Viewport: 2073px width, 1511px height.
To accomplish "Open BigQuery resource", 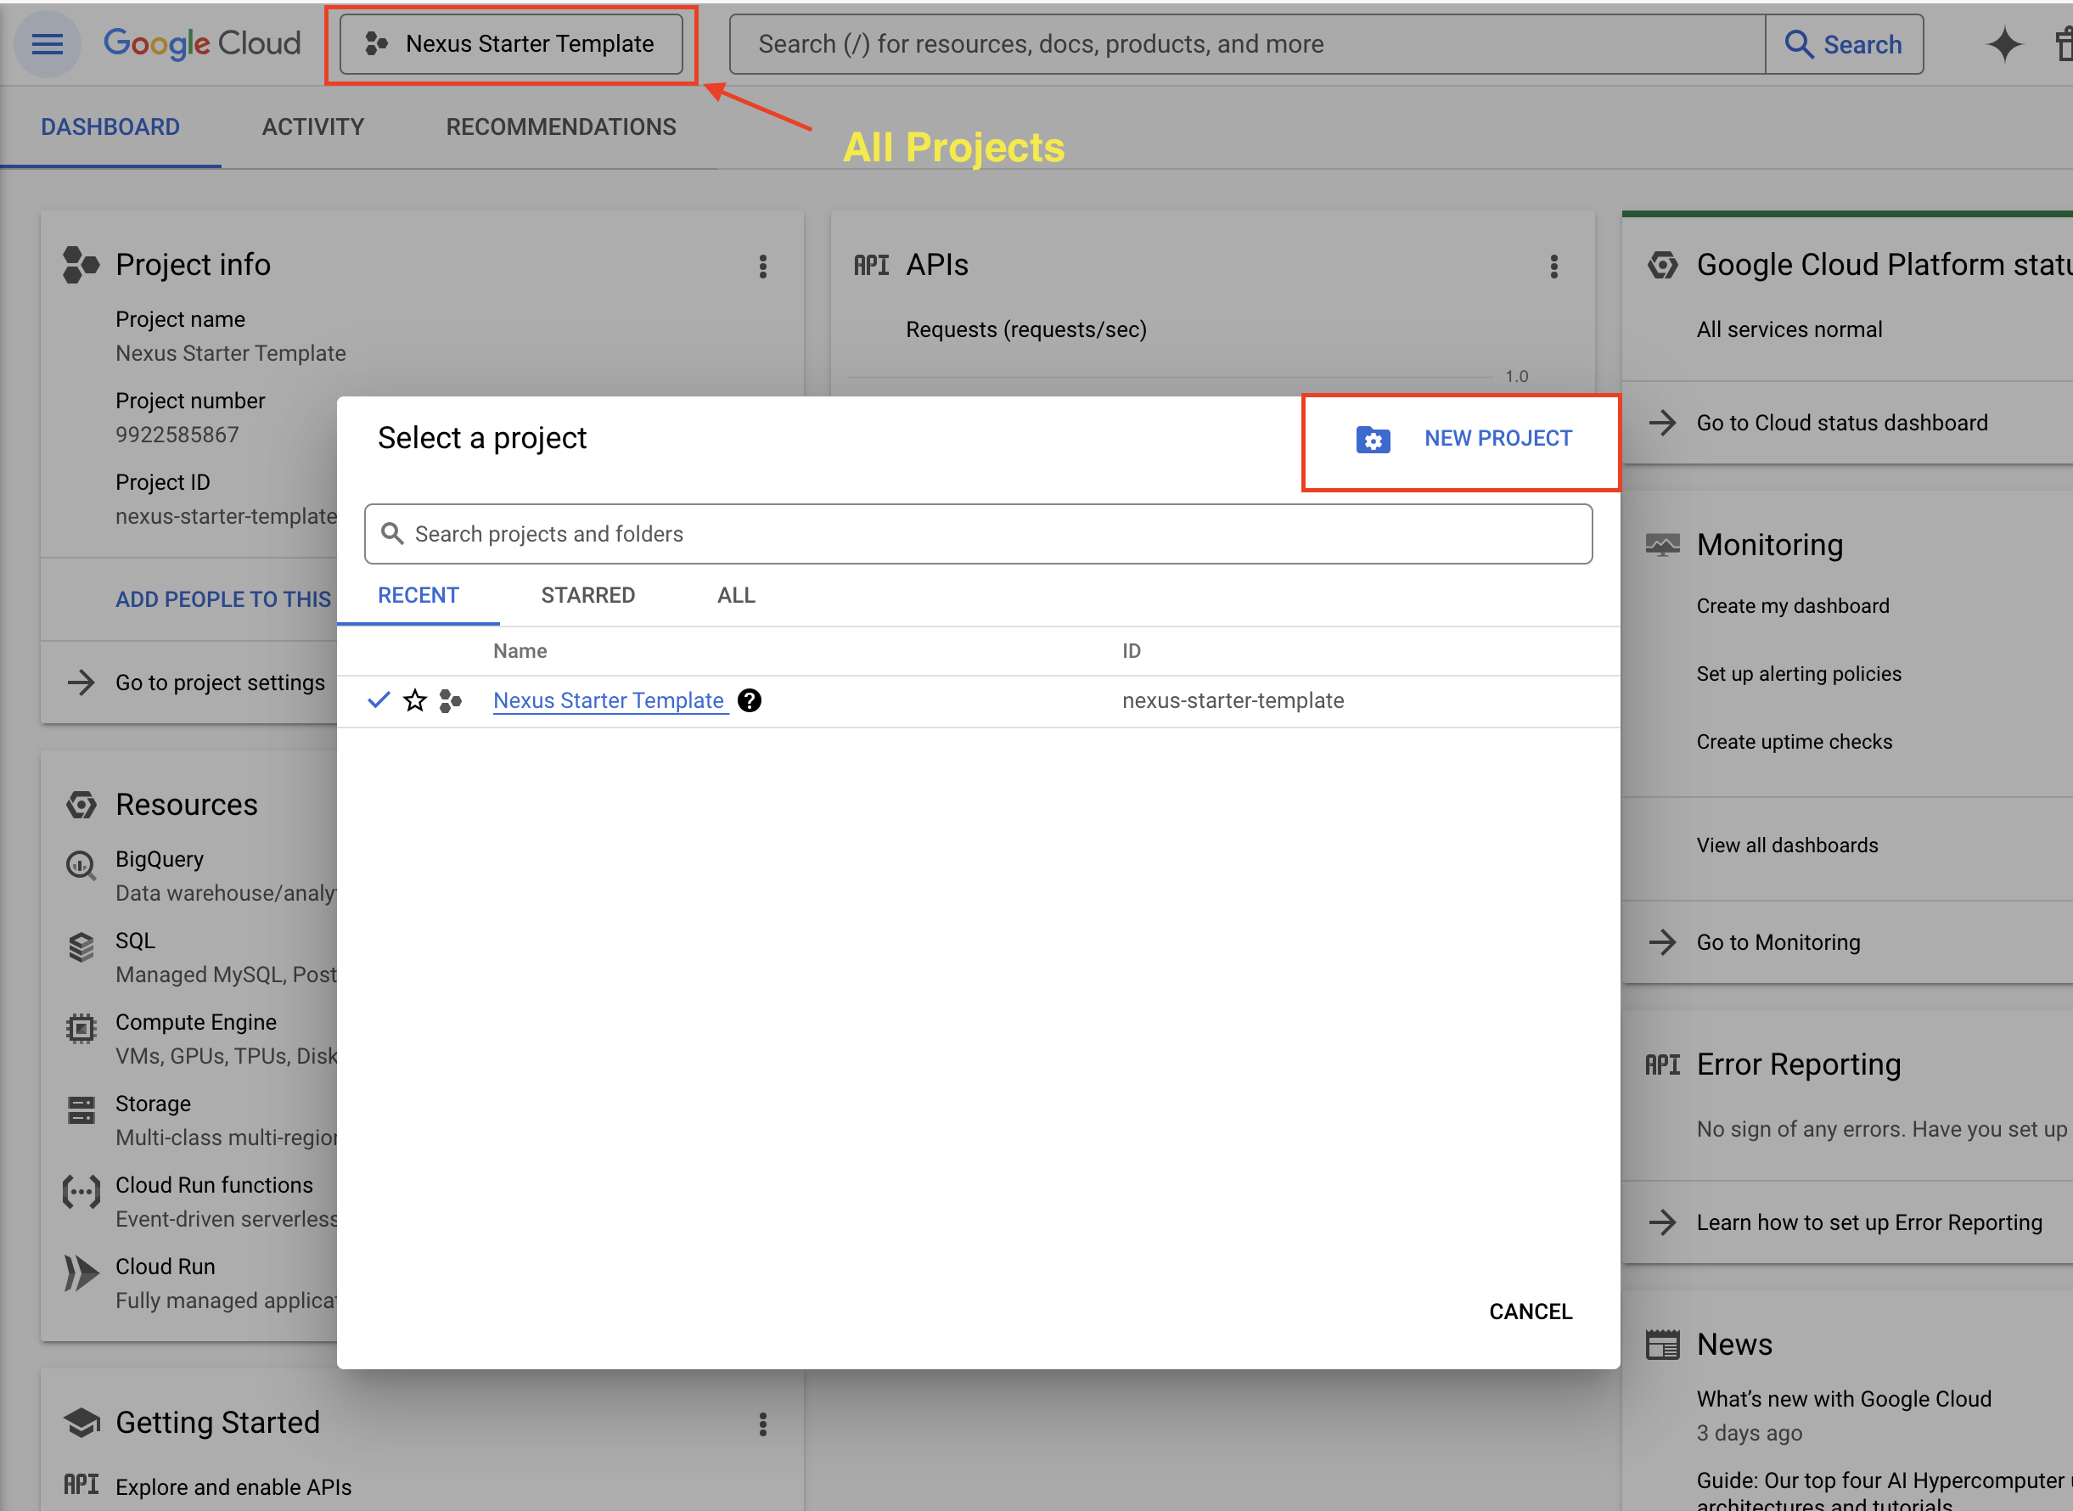I will 159,860.
